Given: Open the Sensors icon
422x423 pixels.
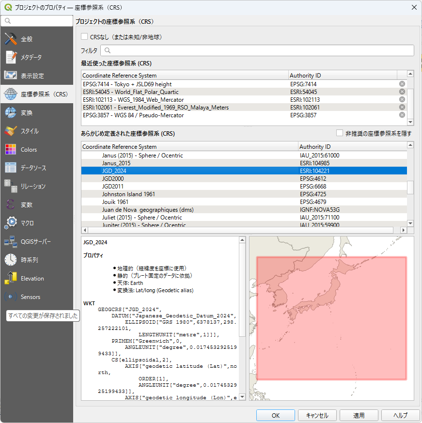Looking at the screenshot, I should point(11,297).
